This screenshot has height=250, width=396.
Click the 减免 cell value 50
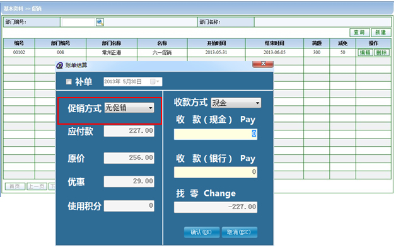(x=342, y=52)
